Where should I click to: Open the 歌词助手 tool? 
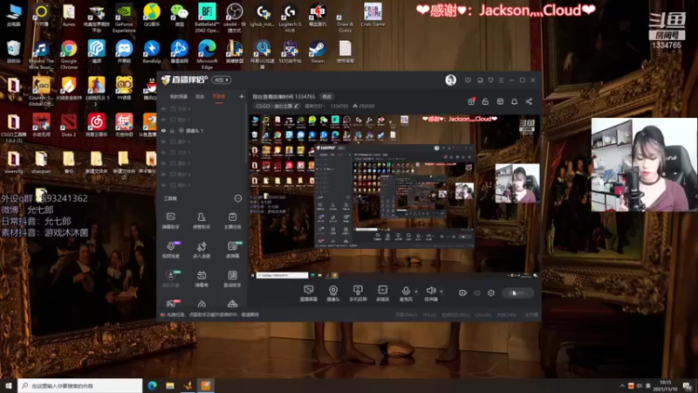(x=232, y=279)
